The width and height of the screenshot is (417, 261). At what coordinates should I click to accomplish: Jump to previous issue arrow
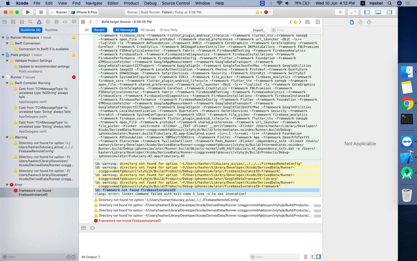click(x=291, y=22)
